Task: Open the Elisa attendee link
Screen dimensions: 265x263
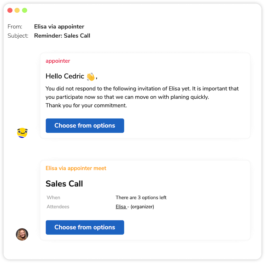Action: [x=121, y=206]
